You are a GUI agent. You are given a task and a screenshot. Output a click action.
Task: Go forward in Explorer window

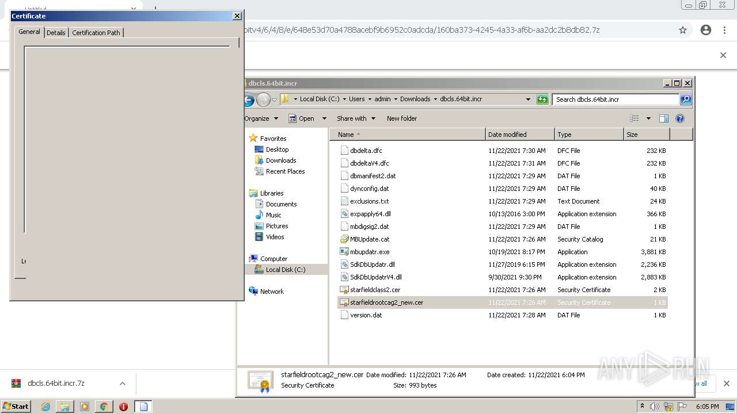[263, 99]
